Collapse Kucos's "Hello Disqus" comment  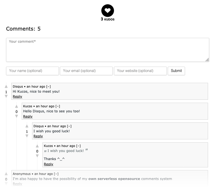[x=58, y=106]
